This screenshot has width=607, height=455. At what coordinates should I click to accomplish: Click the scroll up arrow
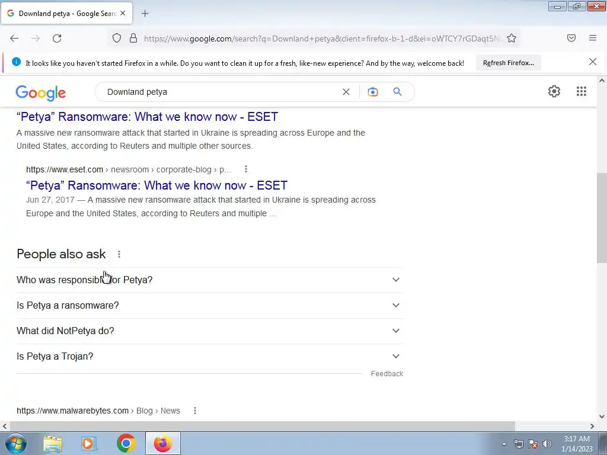click(x=602, y=81)
